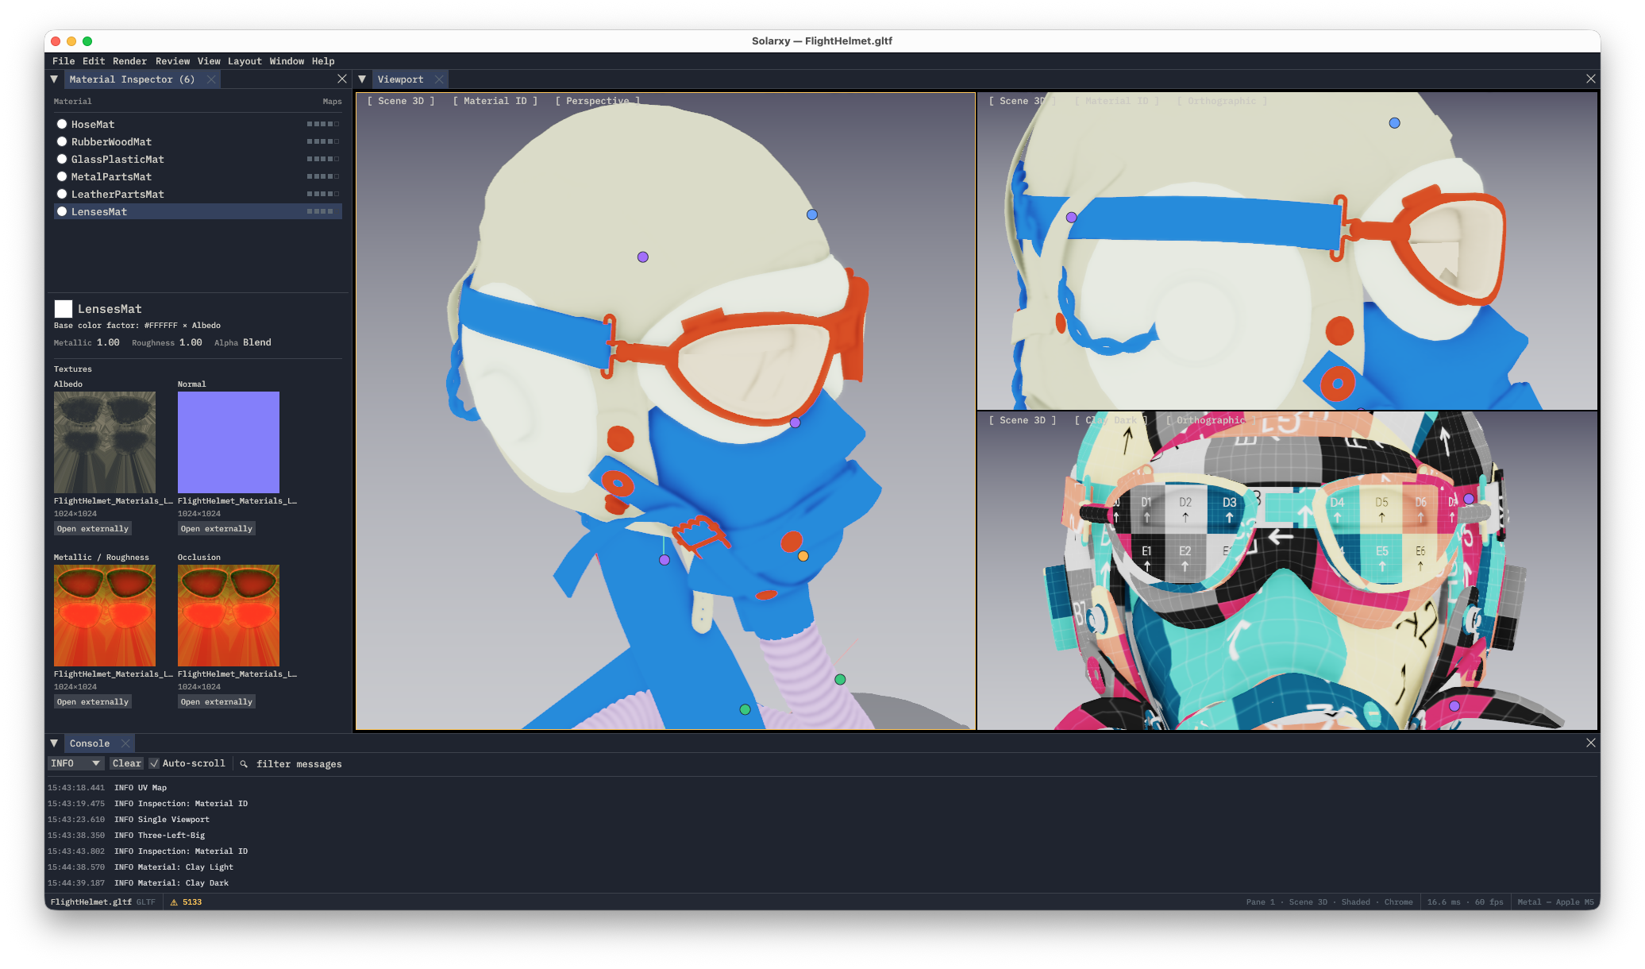
Task: Toggle the Auto-scroll checkbox
Action: point(154,763)
